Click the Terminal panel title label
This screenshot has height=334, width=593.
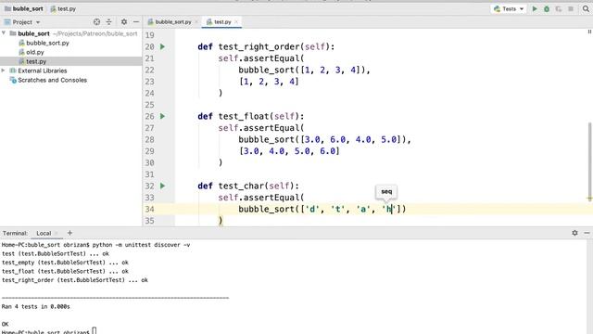[15, 233]
